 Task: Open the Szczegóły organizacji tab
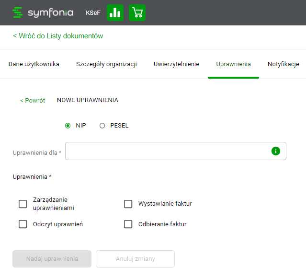point(106,64)
